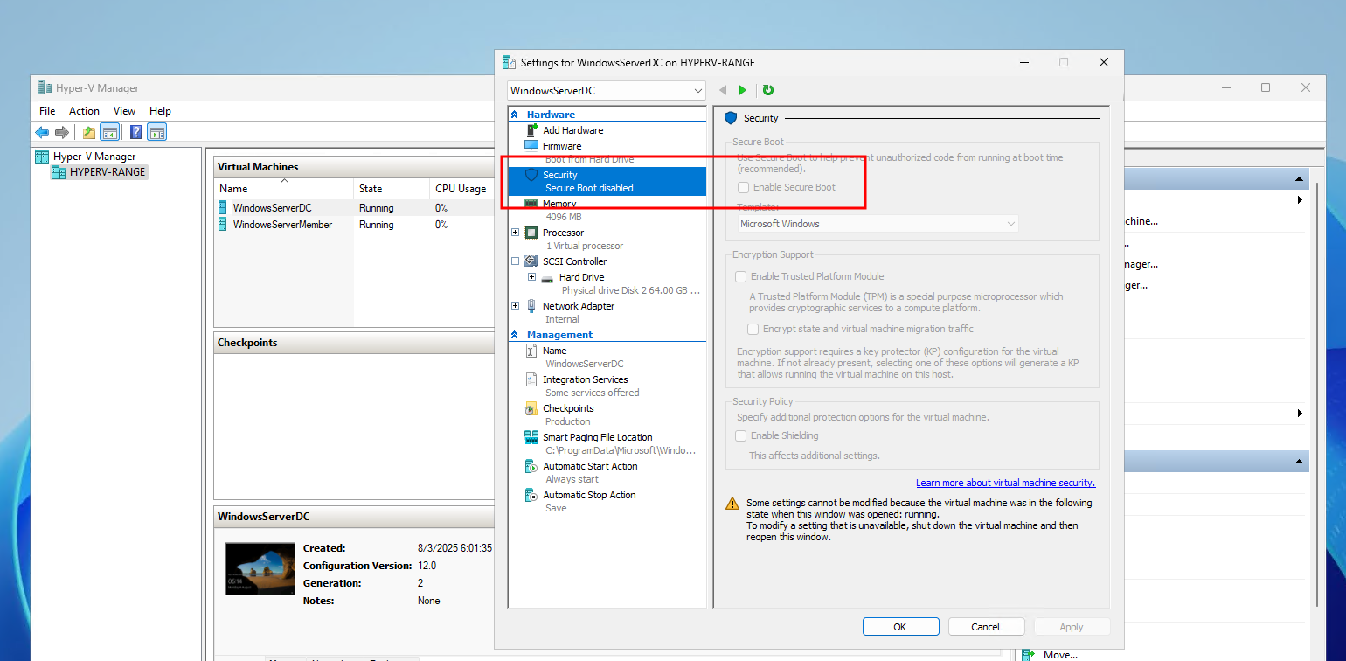Image resolution: width=1346 pixels, height=661 pixels.
Task: Select Smart Paging File Location
Action: 597,437
